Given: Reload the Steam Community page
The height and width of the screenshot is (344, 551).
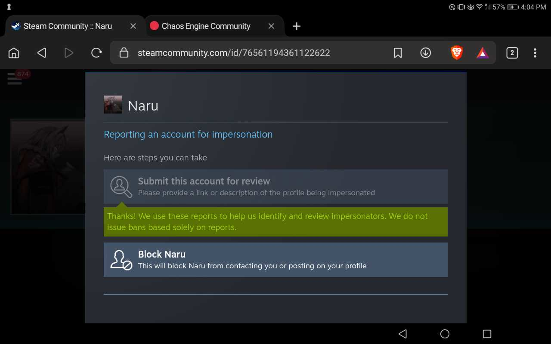Looking at the screenshot, I should [96, 53].
